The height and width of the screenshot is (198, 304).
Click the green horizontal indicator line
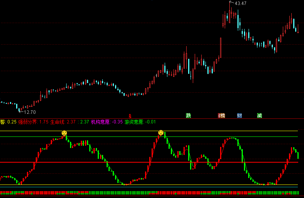tap(149, 137)
